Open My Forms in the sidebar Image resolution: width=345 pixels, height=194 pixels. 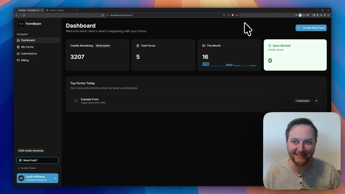(37, 47)
